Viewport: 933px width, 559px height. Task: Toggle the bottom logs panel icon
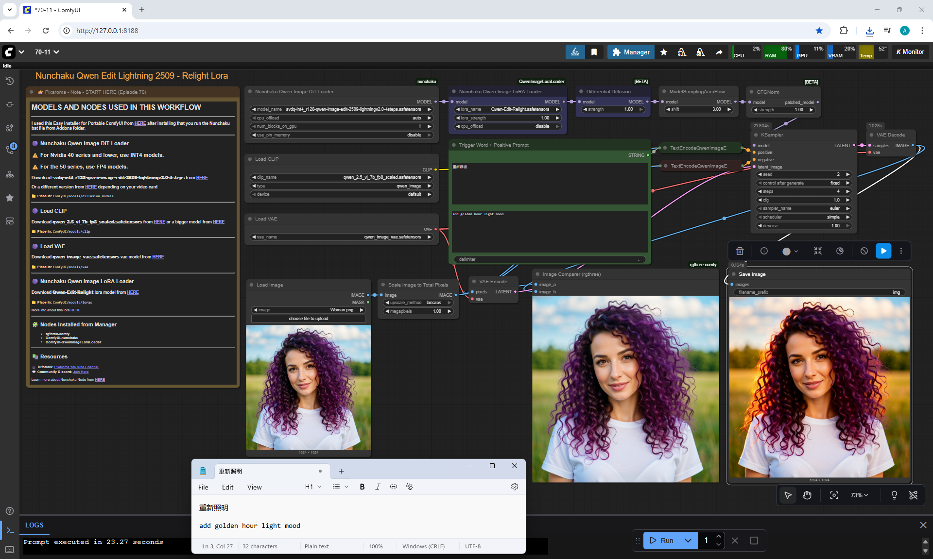click(10, 530)
